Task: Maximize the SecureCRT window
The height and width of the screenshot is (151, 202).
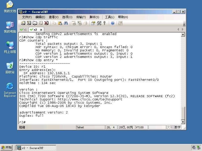Action: coord(179,12)
